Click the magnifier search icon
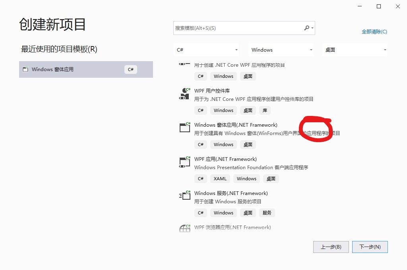This screenshot has width=407, height=270. click(x=307, y=28)
